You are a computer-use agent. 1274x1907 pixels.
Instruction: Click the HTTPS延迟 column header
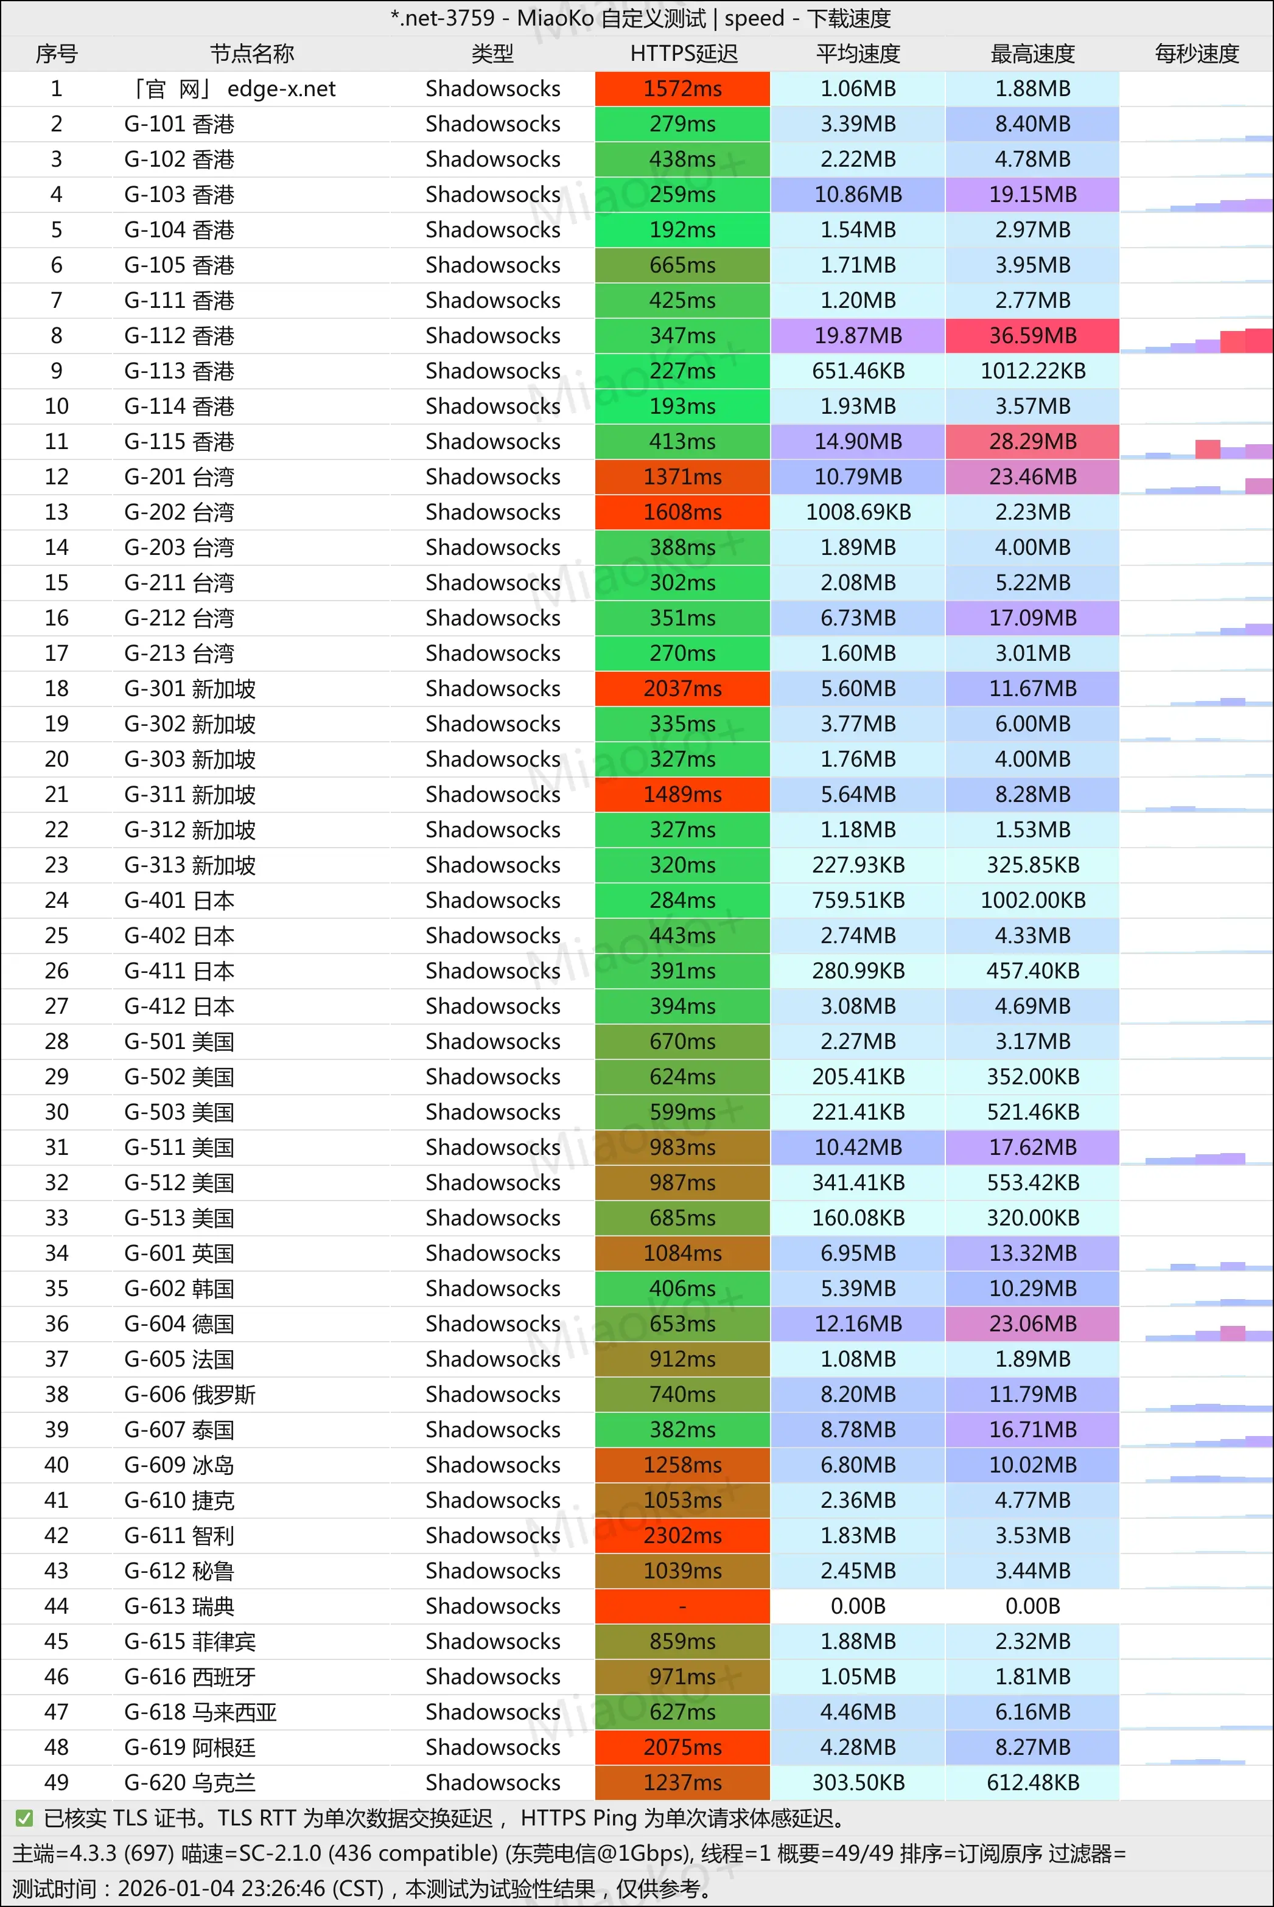[x=684, y=54]
